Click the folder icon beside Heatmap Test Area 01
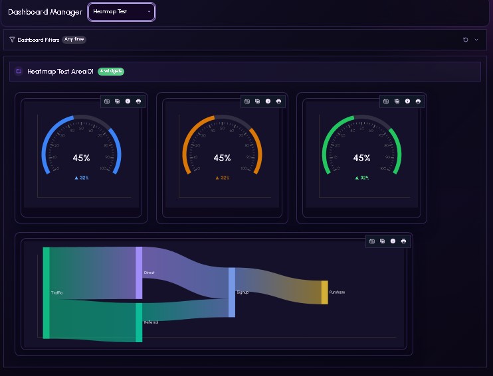This screenshot has width=493, height=376. (19, 71)
